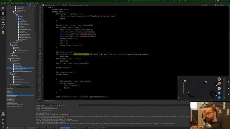The width and height of the screenshot is (230, 129).
Task: Click the Find text field in search bar
Action: pyautogui.click(x=118, y=101)
